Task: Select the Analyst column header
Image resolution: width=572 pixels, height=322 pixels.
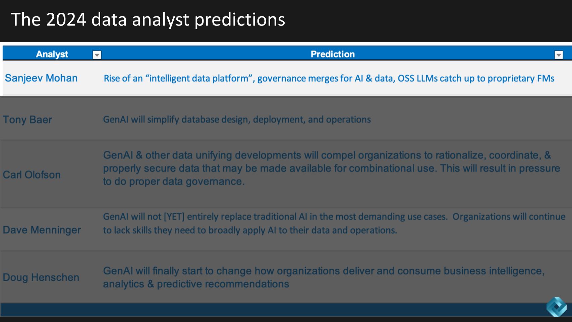Action: tap(52, 54)
